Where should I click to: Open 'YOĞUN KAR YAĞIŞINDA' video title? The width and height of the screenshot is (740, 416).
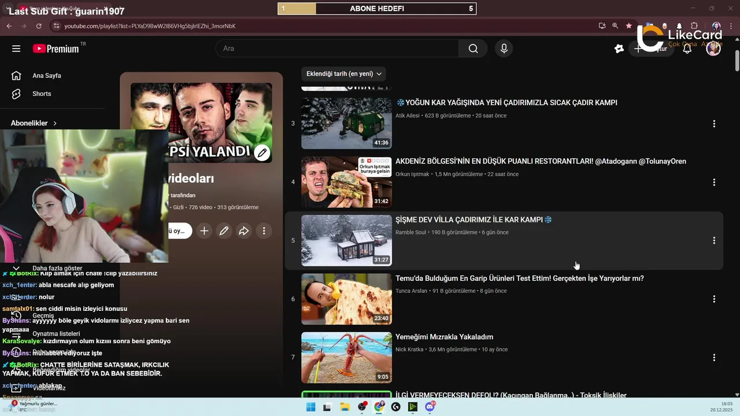(506, 103)
